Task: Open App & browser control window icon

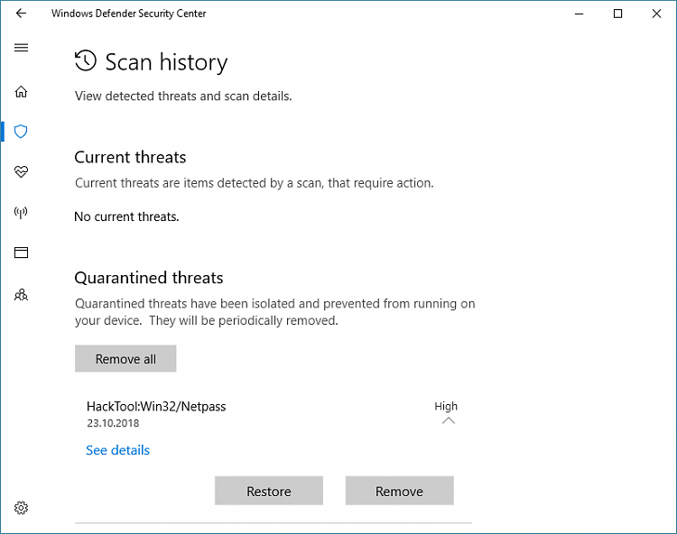Action: point(21,253)
